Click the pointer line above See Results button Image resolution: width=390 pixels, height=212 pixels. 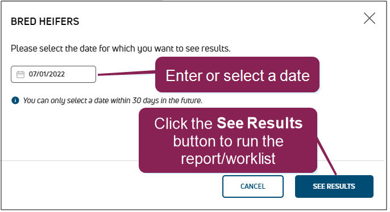coord(326,156)
